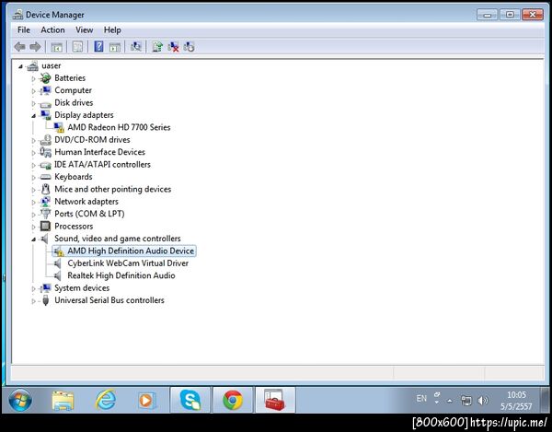Viewport: 552px width, 432px height.
Task: Open the File menu
Action: click(24, 30)
